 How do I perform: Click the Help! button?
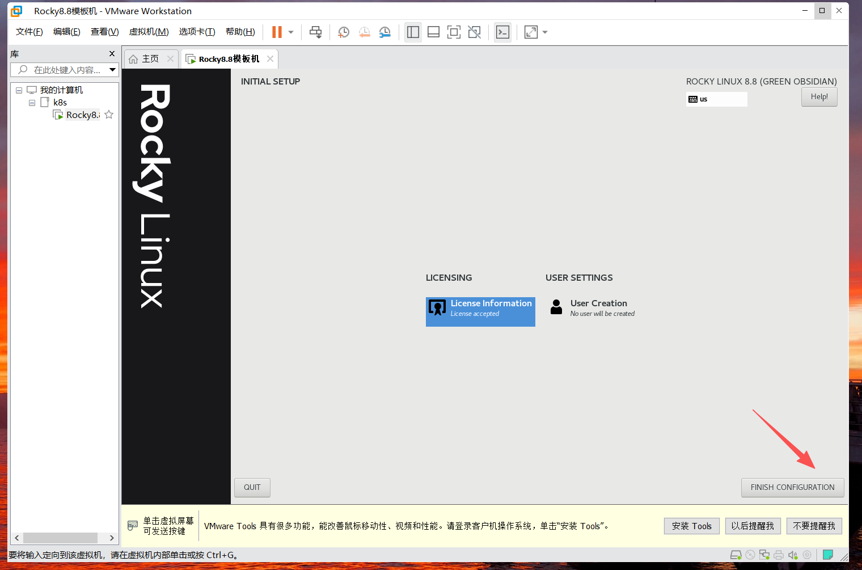819,97
